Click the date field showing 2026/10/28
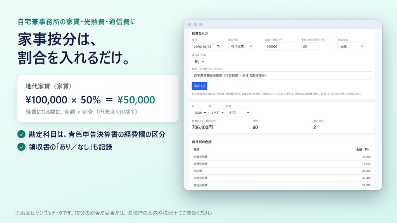Screen dimensions: 397x223 pos(207,46)
